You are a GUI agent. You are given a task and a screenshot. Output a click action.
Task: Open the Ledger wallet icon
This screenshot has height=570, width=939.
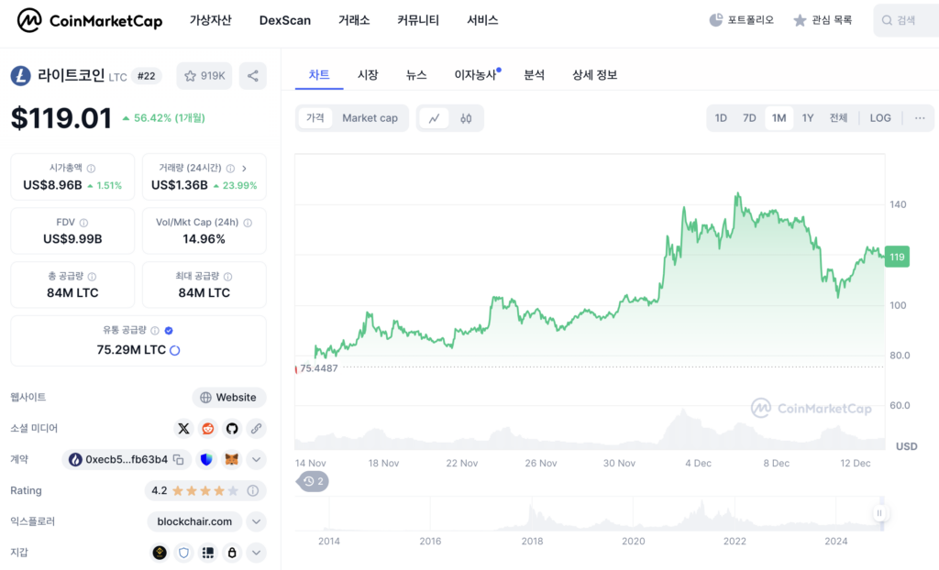[208, 553]
